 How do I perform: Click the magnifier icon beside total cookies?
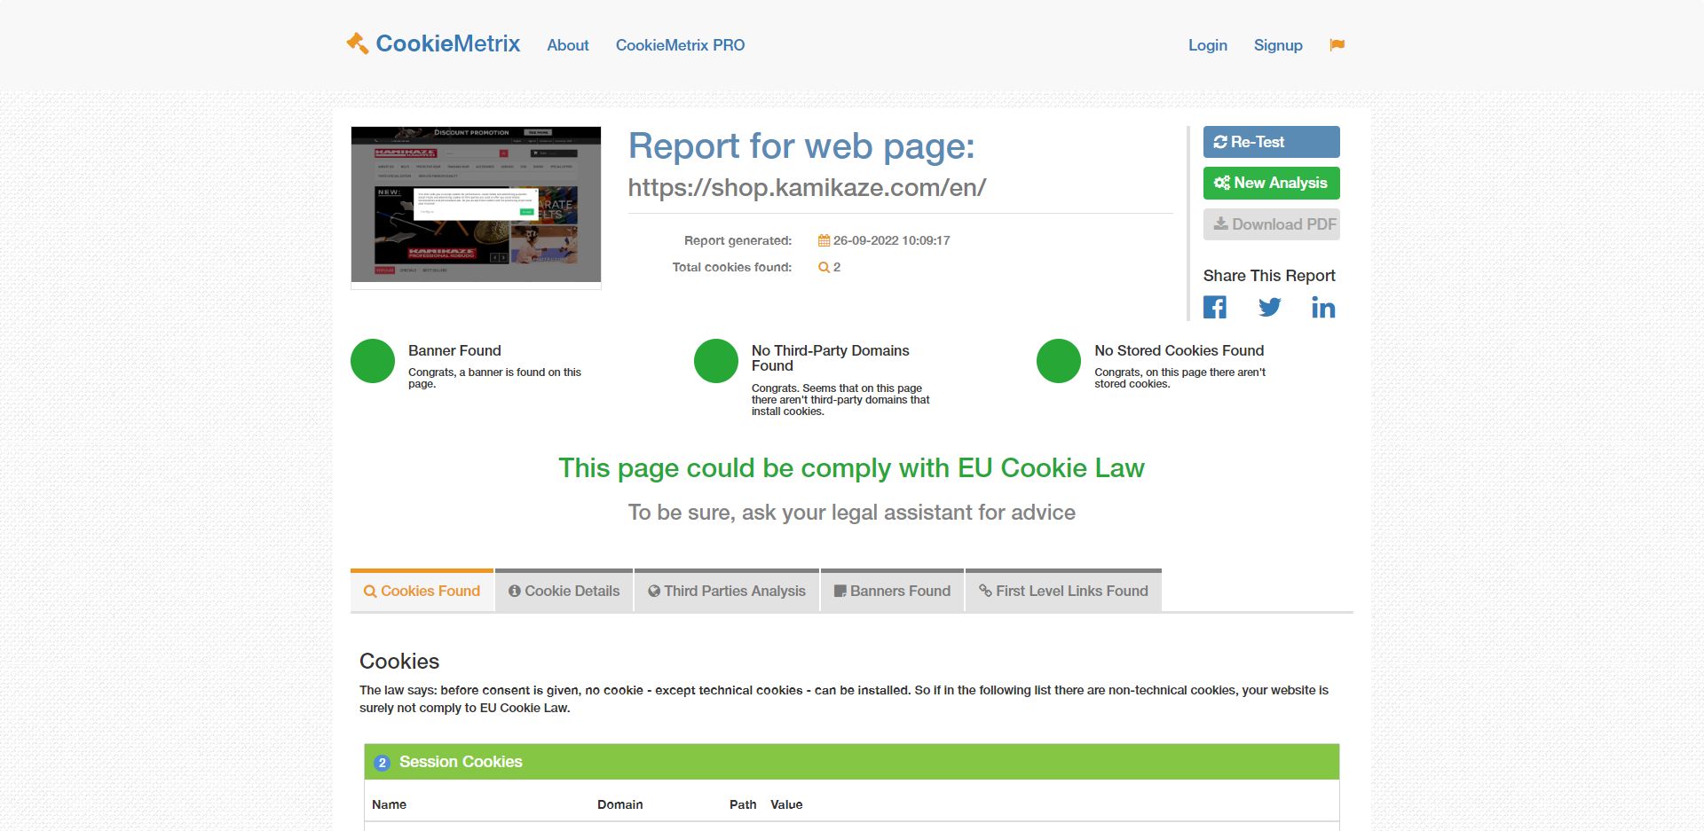[x=824, y=267]
